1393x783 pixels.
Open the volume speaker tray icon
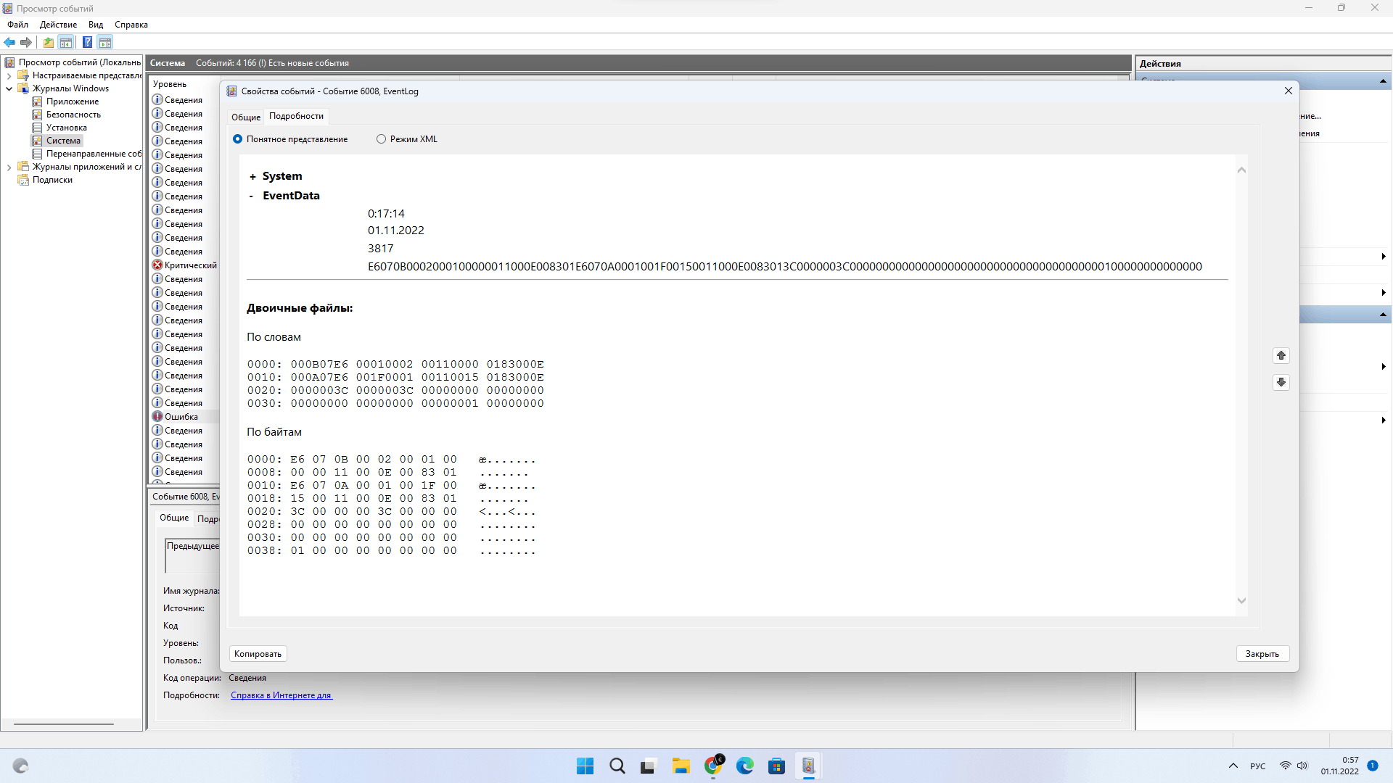[x=1302, y=766]
